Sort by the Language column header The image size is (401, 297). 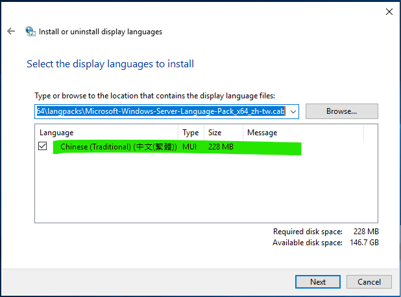[x=106, y=133]
